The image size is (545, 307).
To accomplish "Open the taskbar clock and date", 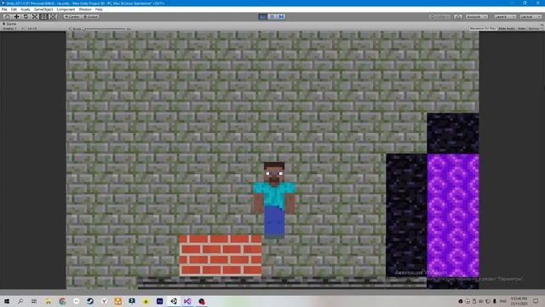I will 519,301.
